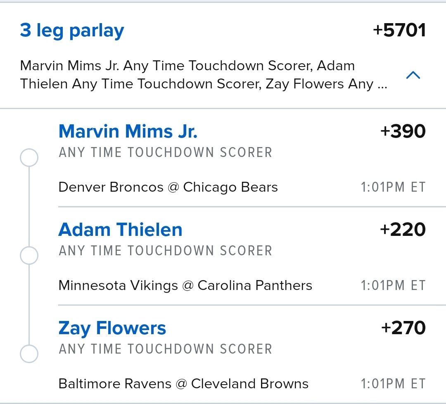Click Any Time Touchdown Scorer under Thielen
The width and height of the screenshot is (446, 404).
click(x=165, y=251)
